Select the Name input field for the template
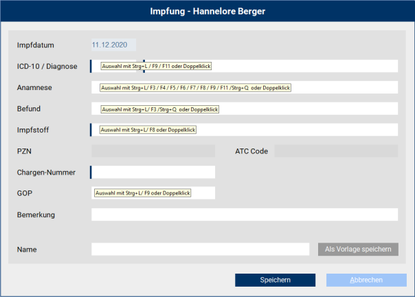 click(200, 249)
